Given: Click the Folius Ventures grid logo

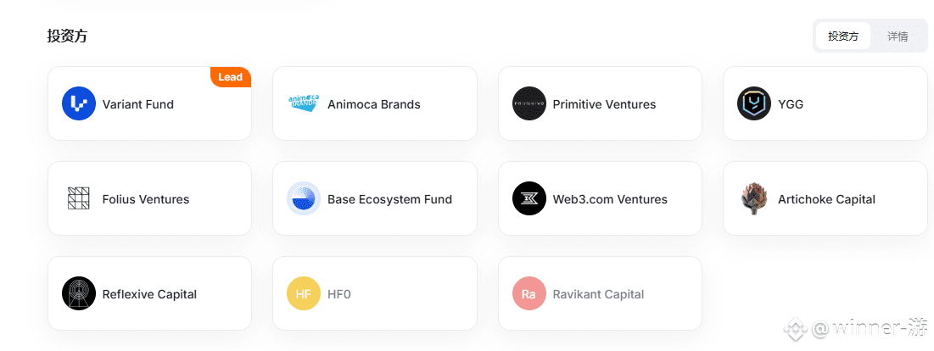Looking at the screenshot, I should [79, 198].
